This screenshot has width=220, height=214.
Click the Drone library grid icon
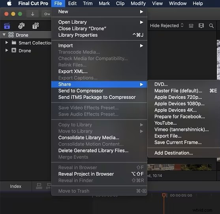coord(11,35)
